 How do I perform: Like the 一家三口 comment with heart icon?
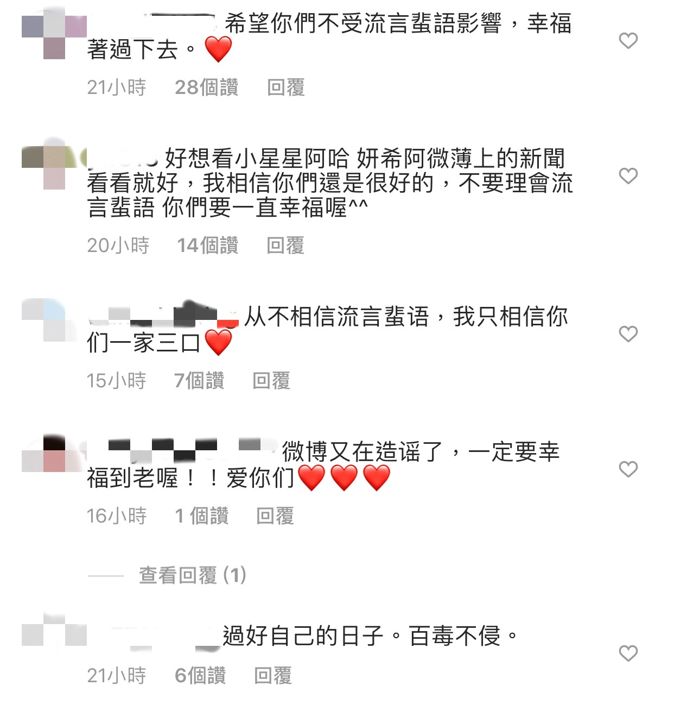628,334
